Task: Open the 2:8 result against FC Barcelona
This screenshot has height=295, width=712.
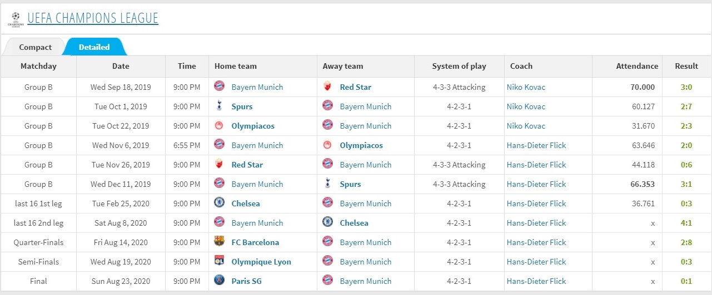Action: pos(686,242)
